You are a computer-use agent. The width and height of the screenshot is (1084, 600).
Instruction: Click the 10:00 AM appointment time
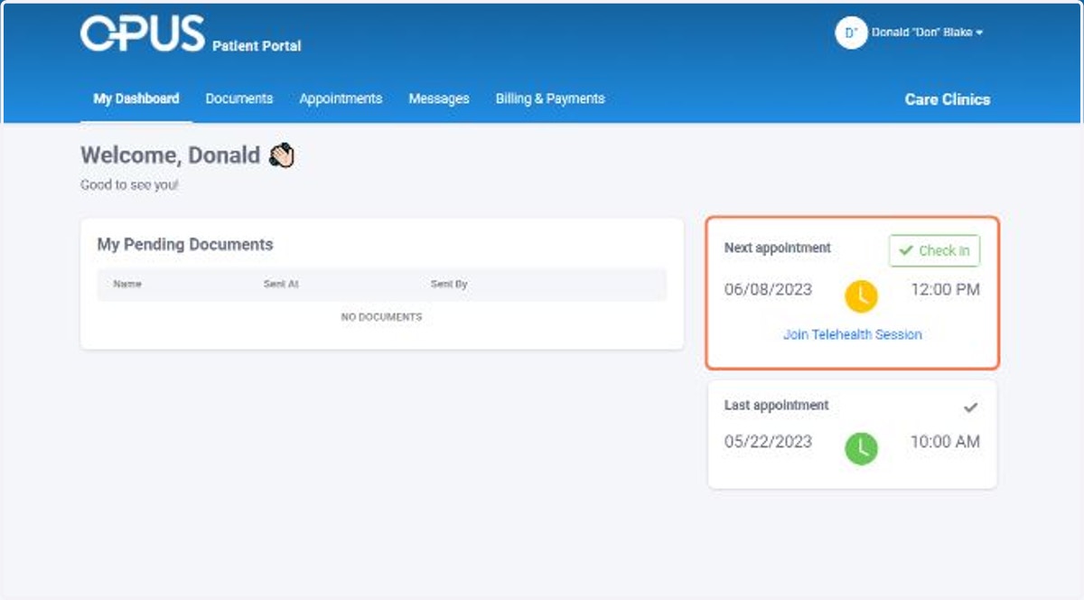coord(945,442)
